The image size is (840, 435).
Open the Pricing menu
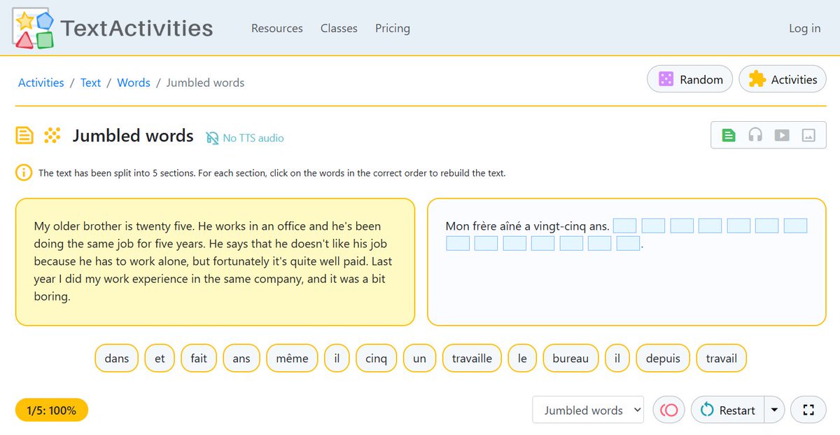[x=392, y=28]
